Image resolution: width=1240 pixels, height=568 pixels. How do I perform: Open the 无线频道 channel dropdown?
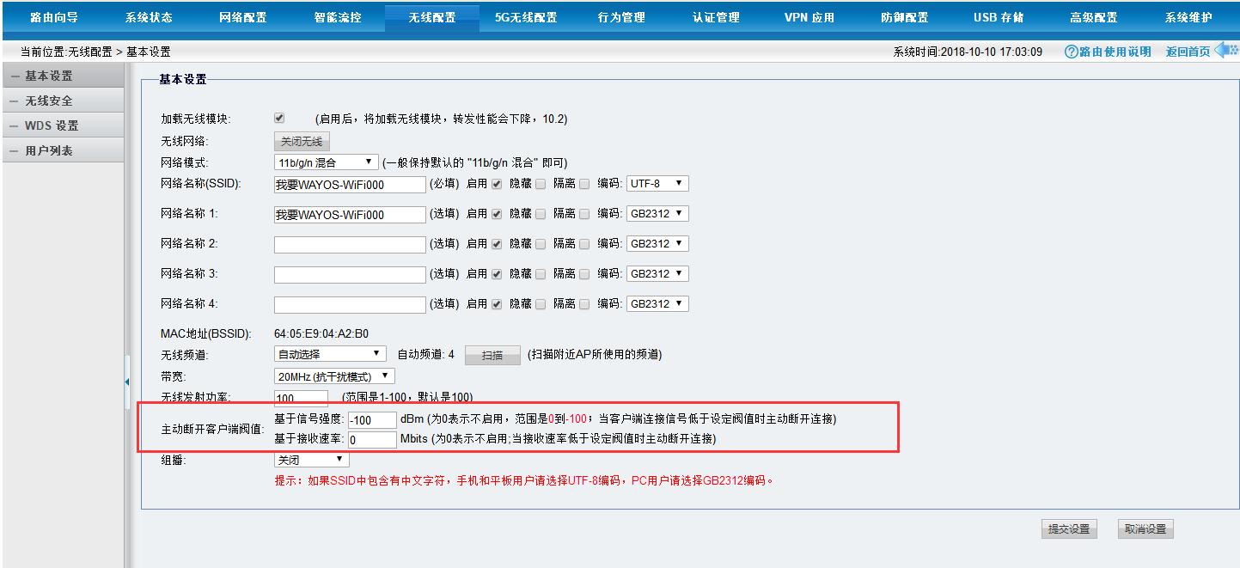(329, 353)
